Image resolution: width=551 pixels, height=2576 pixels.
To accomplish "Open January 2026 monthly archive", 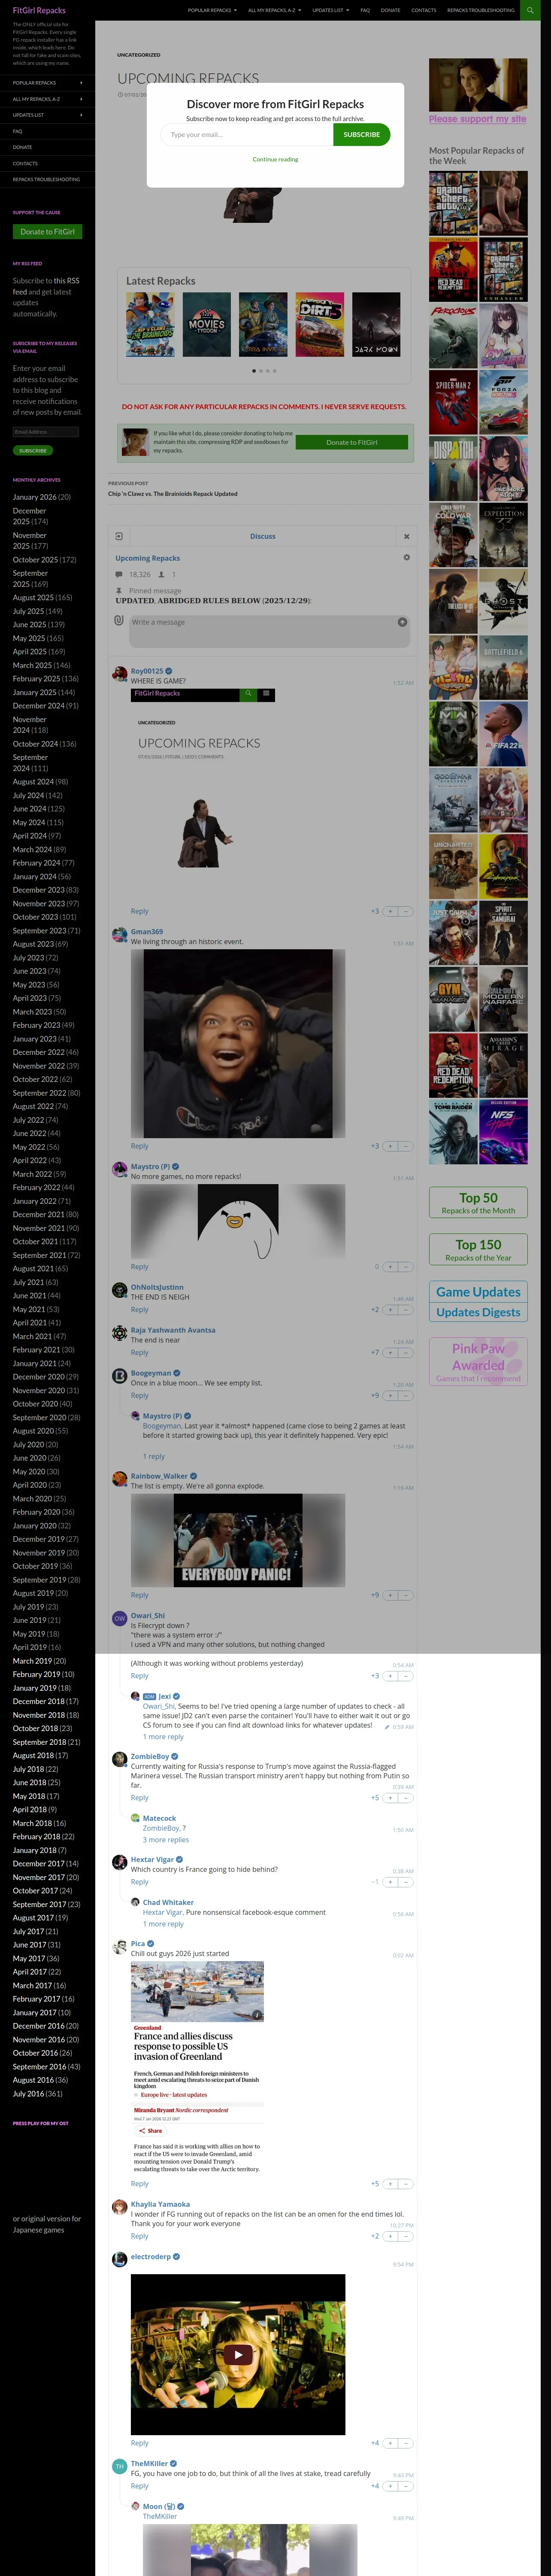I will (34, 497).
